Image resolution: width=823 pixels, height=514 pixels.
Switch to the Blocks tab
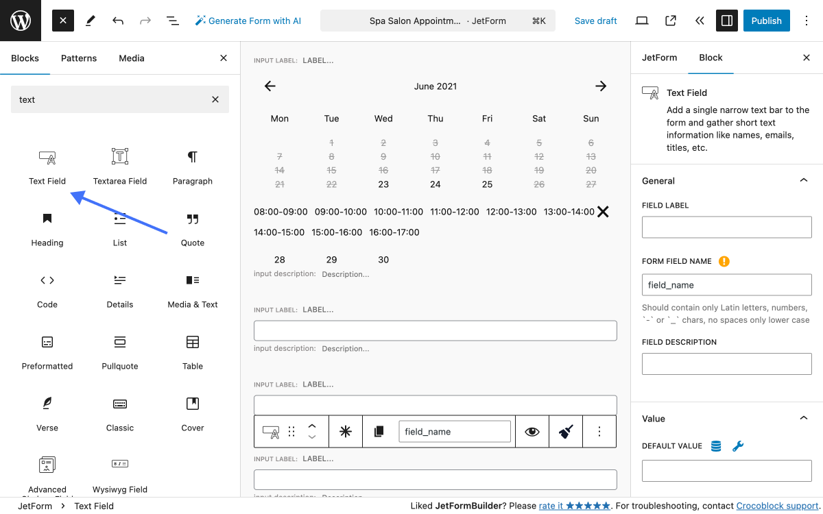(x=25, y=58)
